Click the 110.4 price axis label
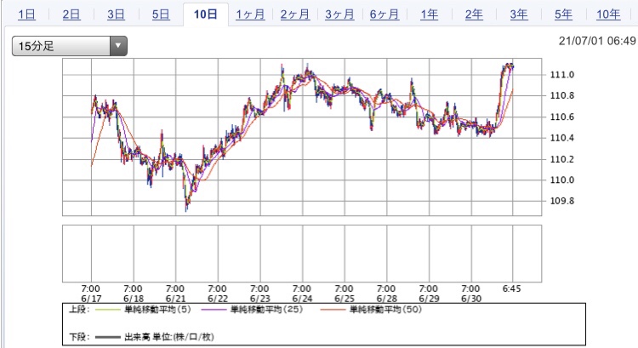The height and width of the screenshot is (348, 638). coord(562,138)
